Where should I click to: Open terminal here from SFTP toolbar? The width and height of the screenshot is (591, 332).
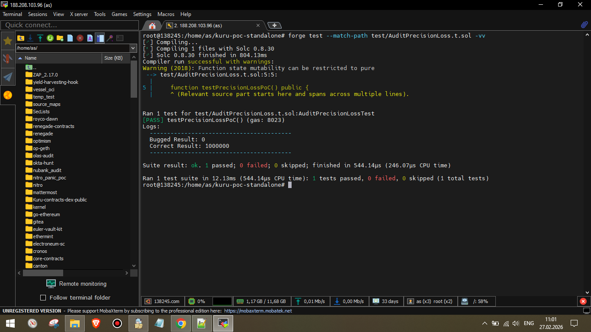point(120,38)
